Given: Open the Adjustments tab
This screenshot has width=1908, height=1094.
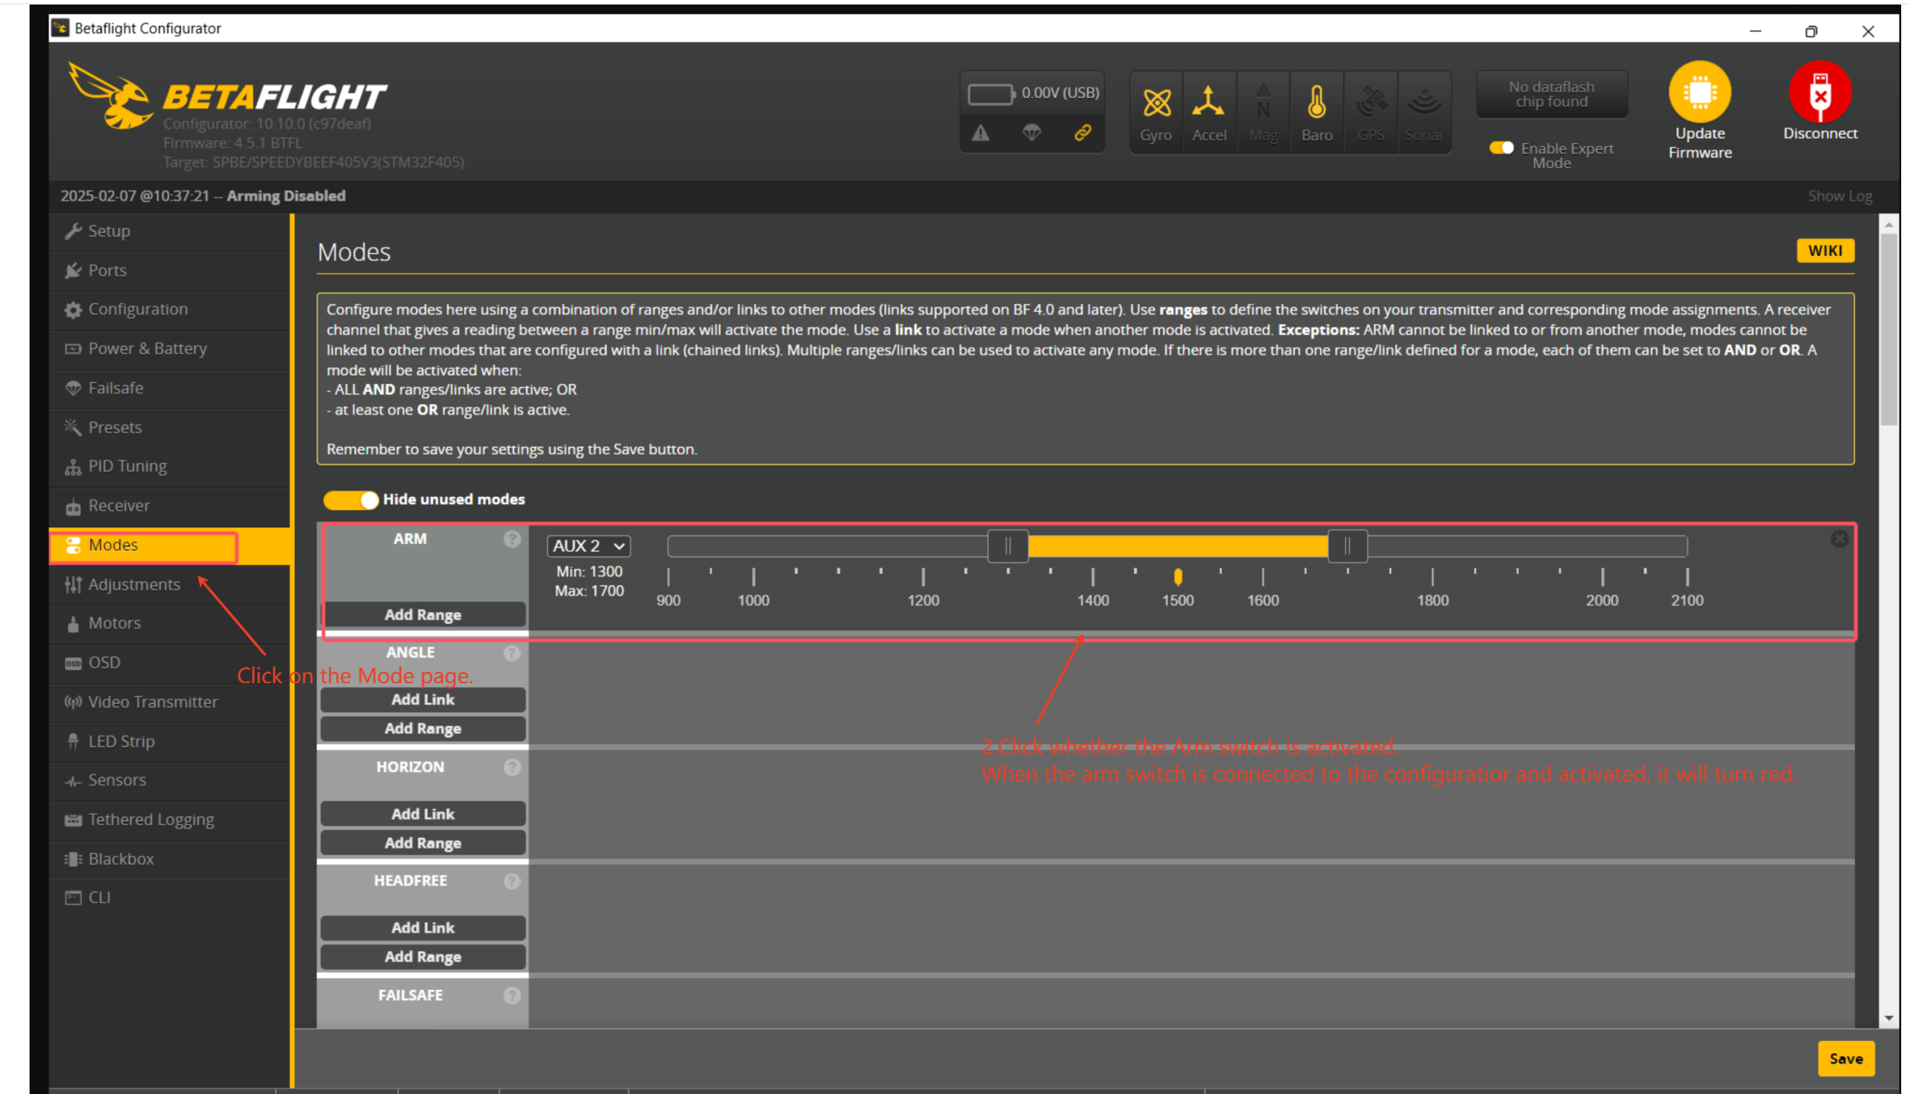Looking at the screenshot, I should click(x=169, y=584).
